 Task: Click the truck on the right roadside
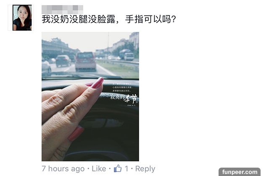point(127,55)
